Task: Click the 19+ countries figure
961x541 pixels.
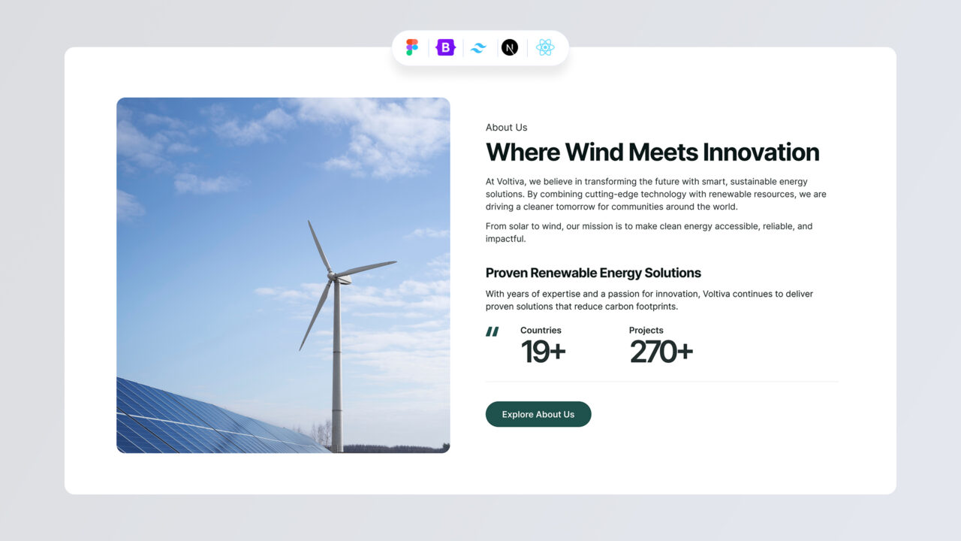Action: point(543,352)
